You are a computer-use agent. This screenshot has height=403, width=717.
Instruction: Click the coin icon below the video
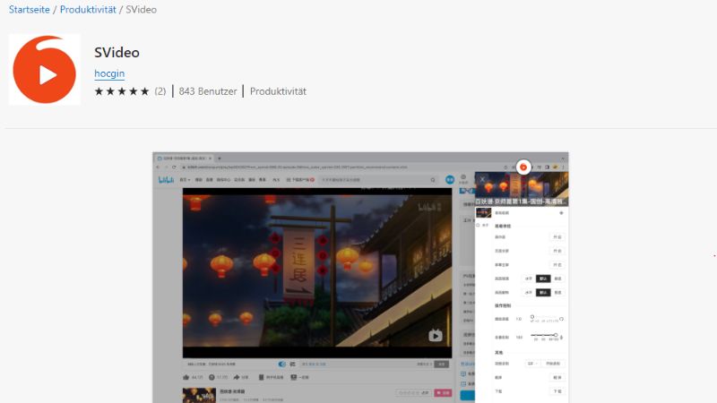[x=213, y=378]
